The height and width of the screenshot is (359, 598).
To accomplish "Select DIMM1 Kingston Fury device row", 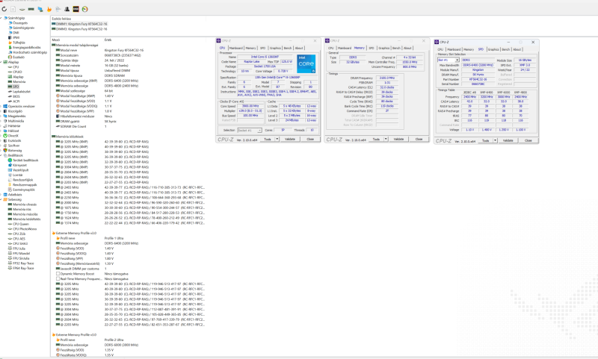I will 79,24.
